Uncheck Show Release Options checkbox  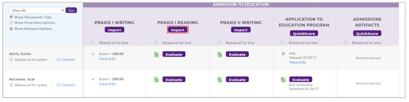click(x=11, y=29)
